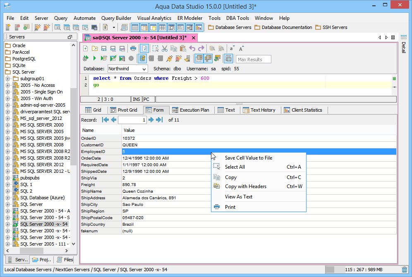Screen dimensions: 412x277
Task: Go to the last record arrow
Action: click(159, 120)
